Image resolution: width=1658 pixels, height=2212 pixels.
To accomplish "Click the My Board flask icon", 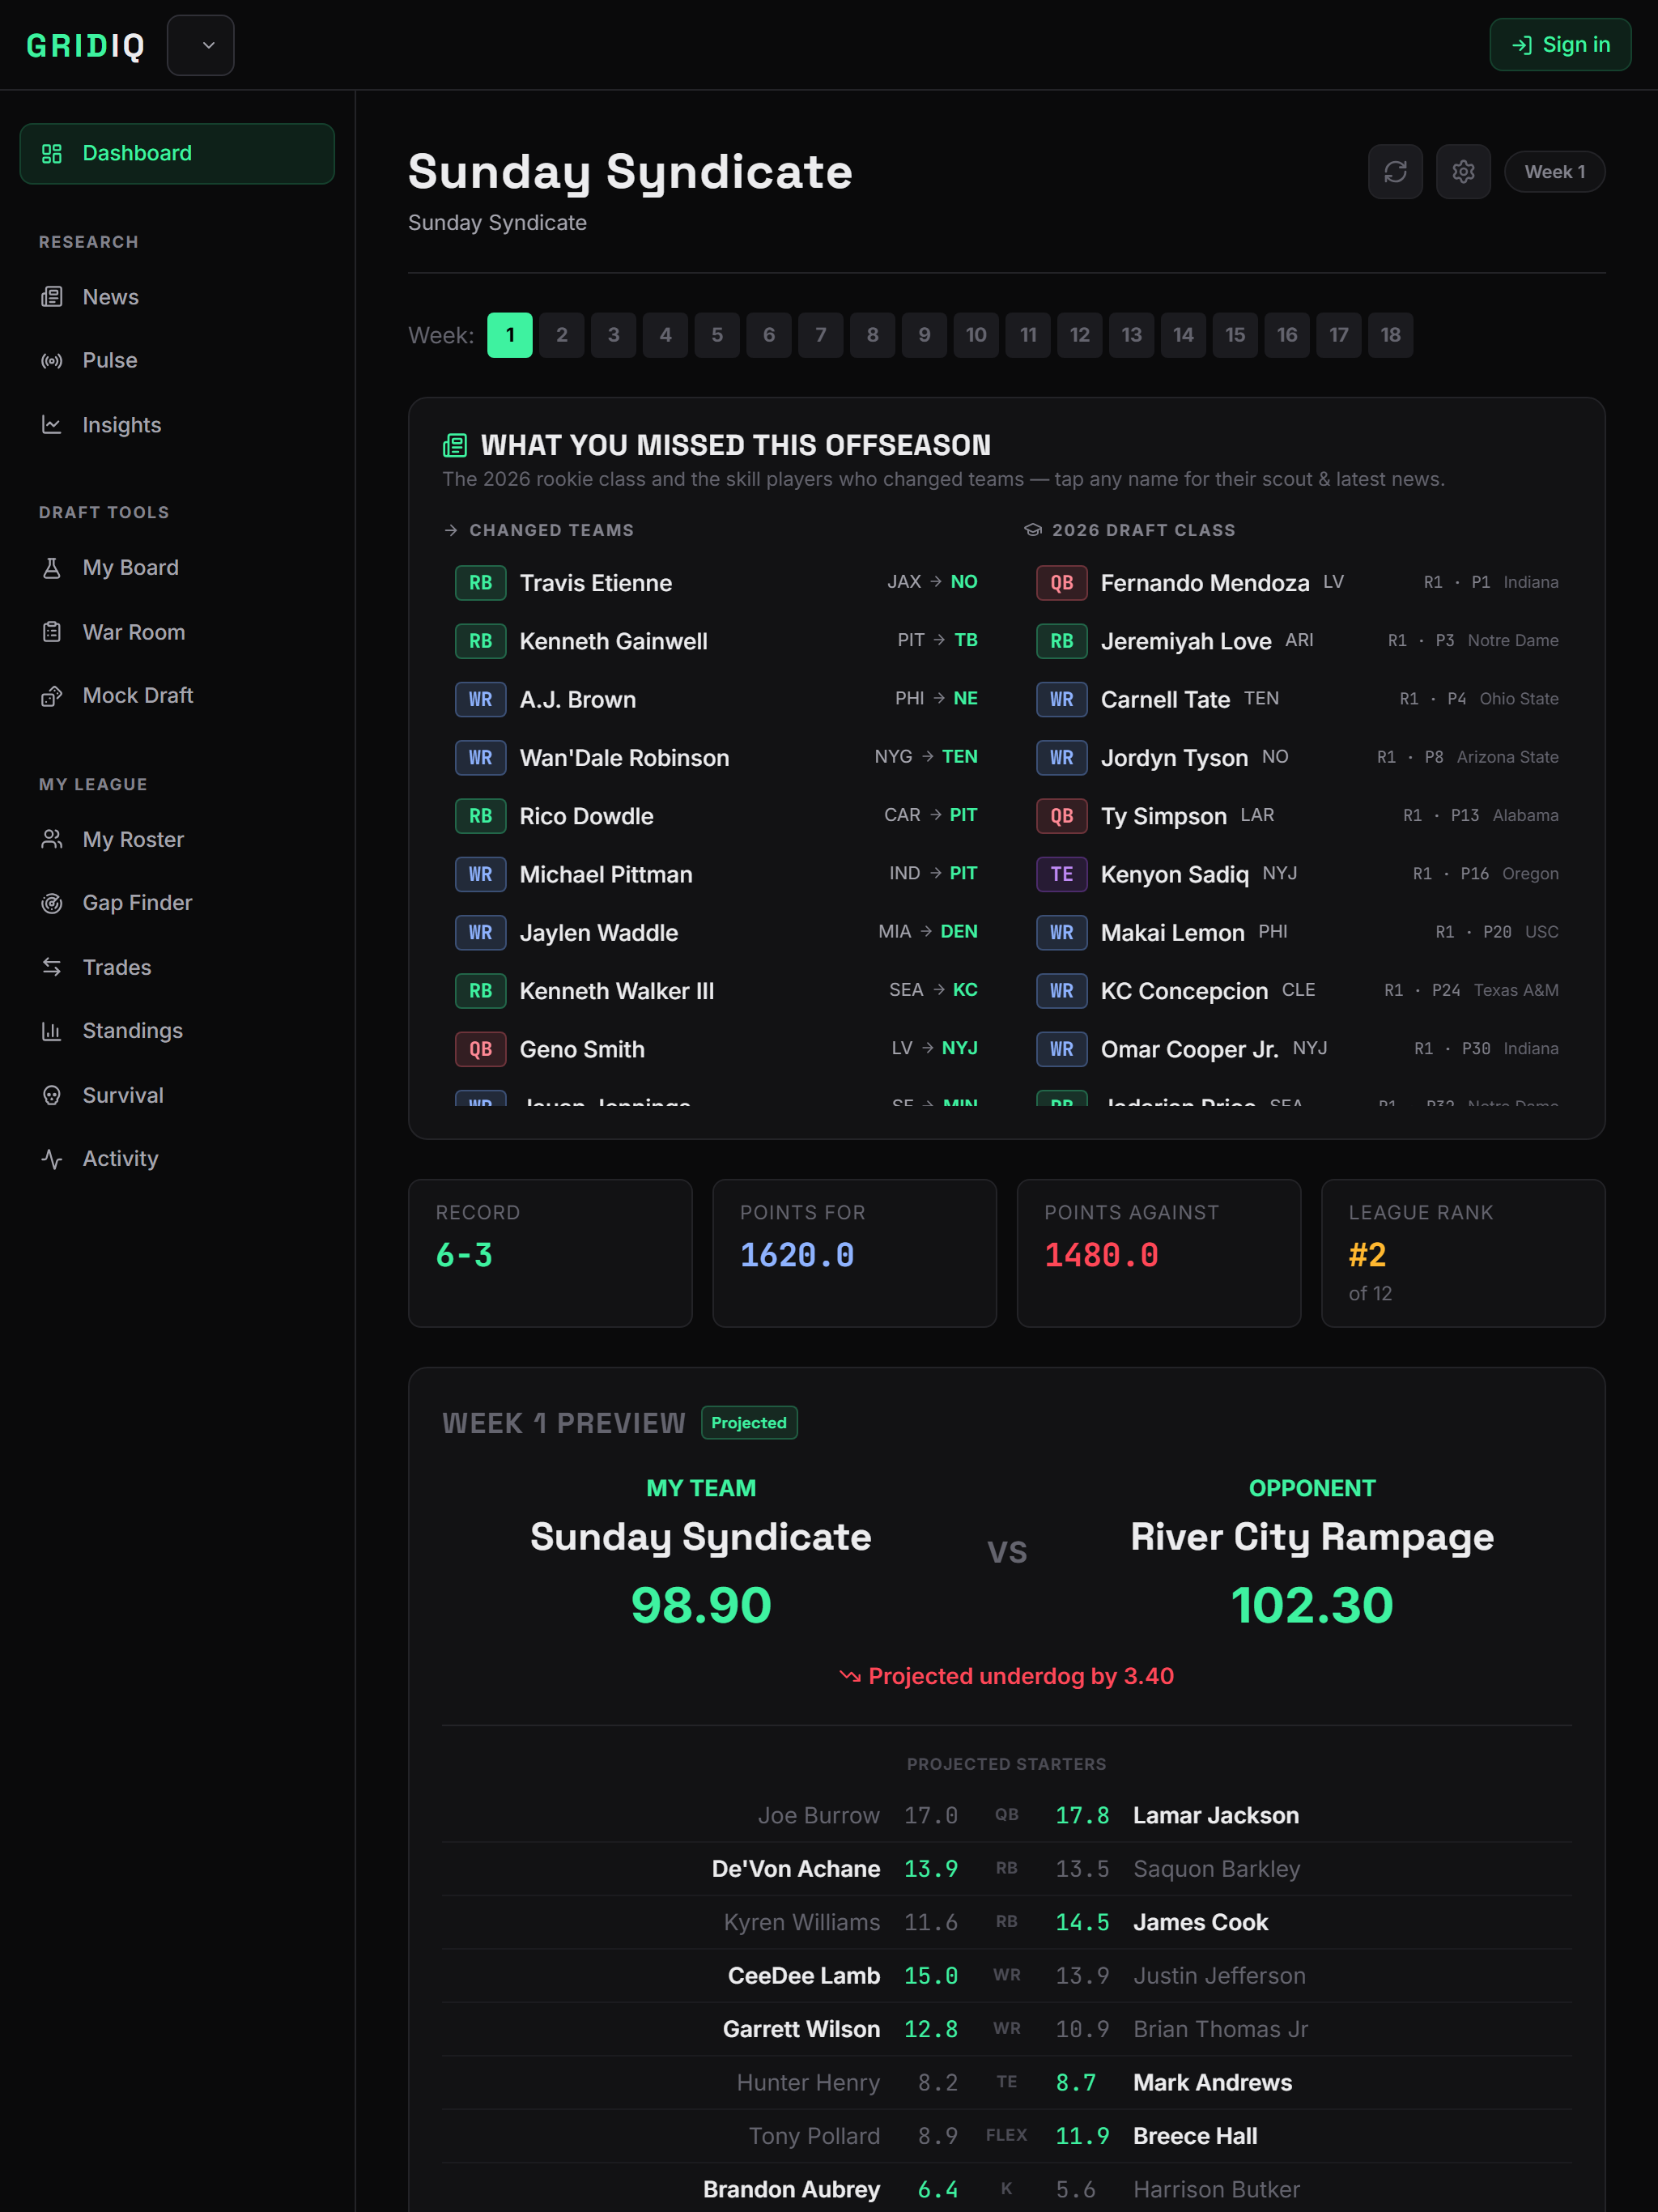I will pos(52,568).
